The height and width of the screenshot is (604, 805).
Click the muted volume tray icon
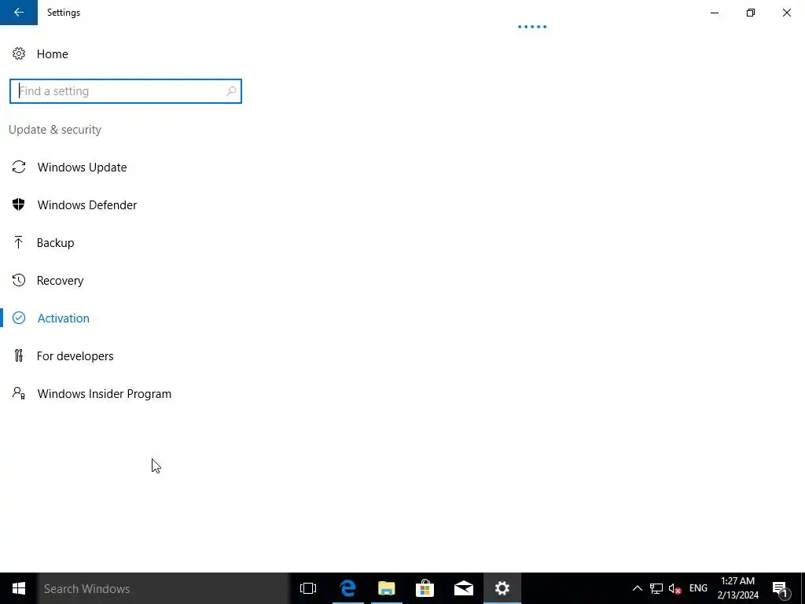(x=675, y=588)
